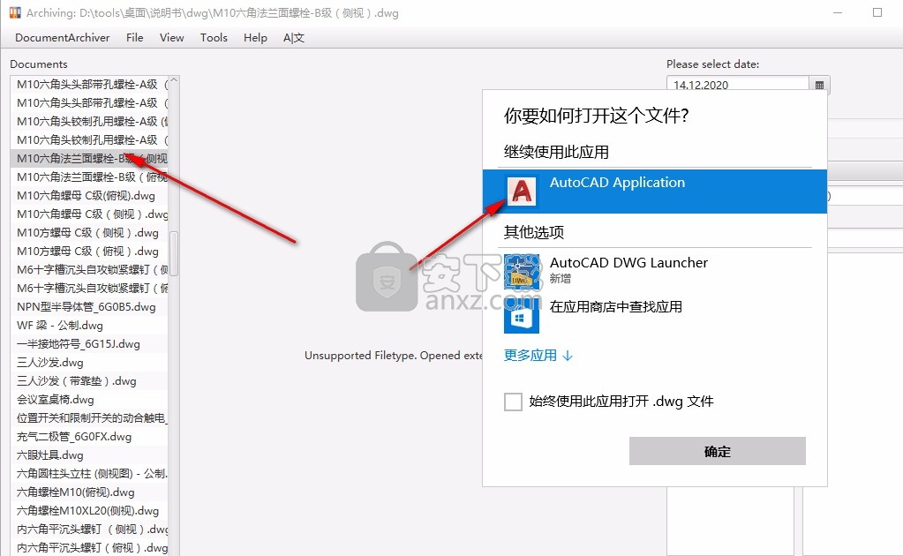Viewport: 903px width, 556px height.
Task: Click the 确定 button
Action: [717, 451]
